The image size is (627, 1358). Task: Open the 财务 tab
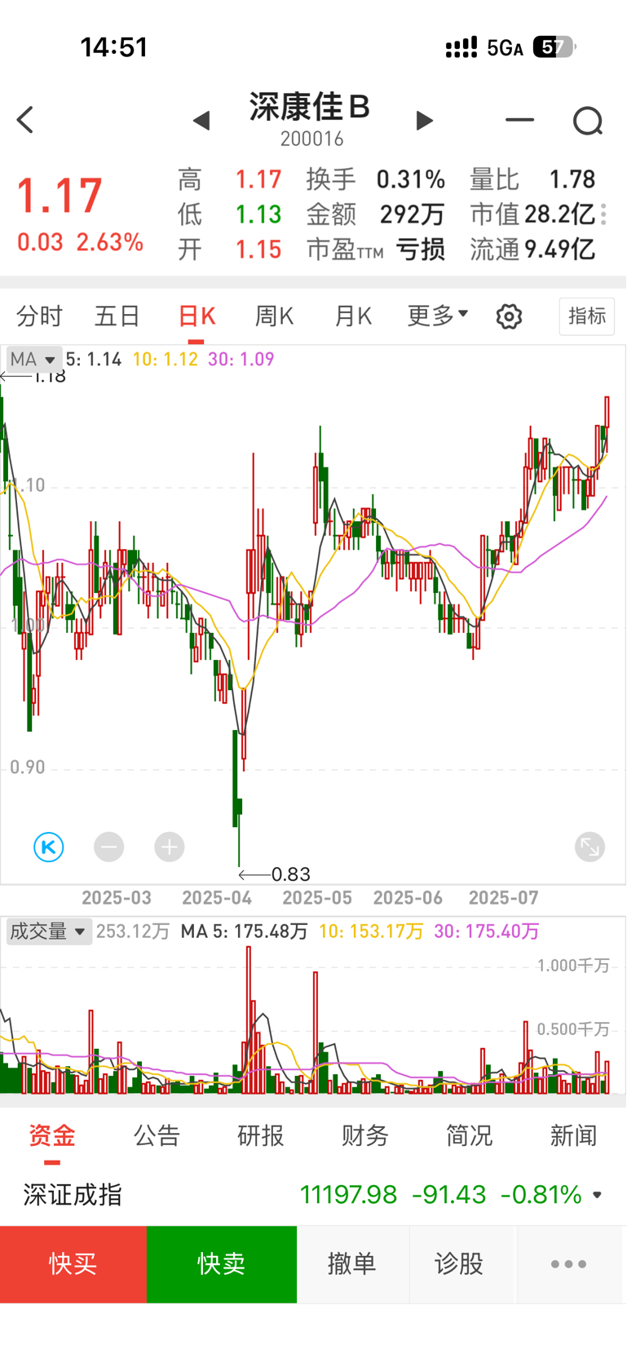click(364, 1135)
